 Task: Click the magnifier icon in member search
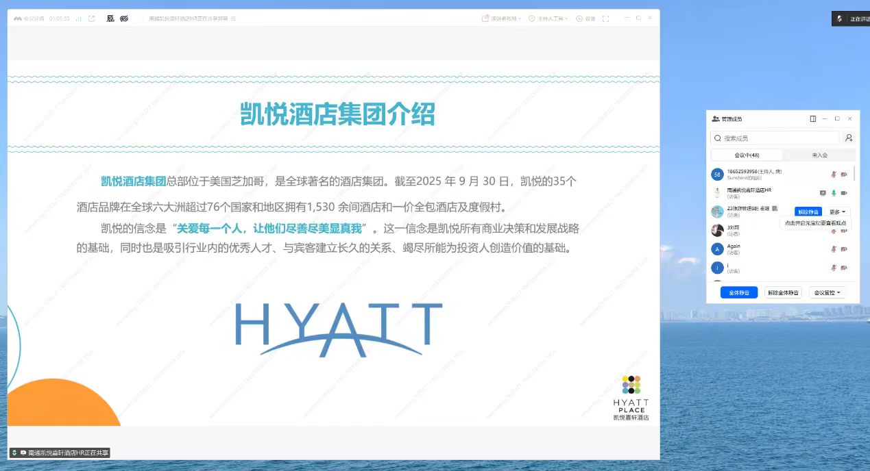717,138
